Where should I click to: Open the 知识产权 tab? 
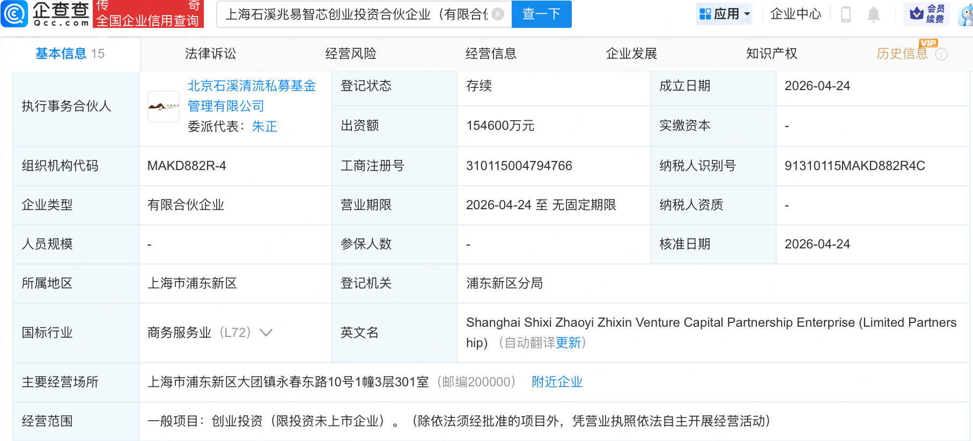click(x=771, y=54)
